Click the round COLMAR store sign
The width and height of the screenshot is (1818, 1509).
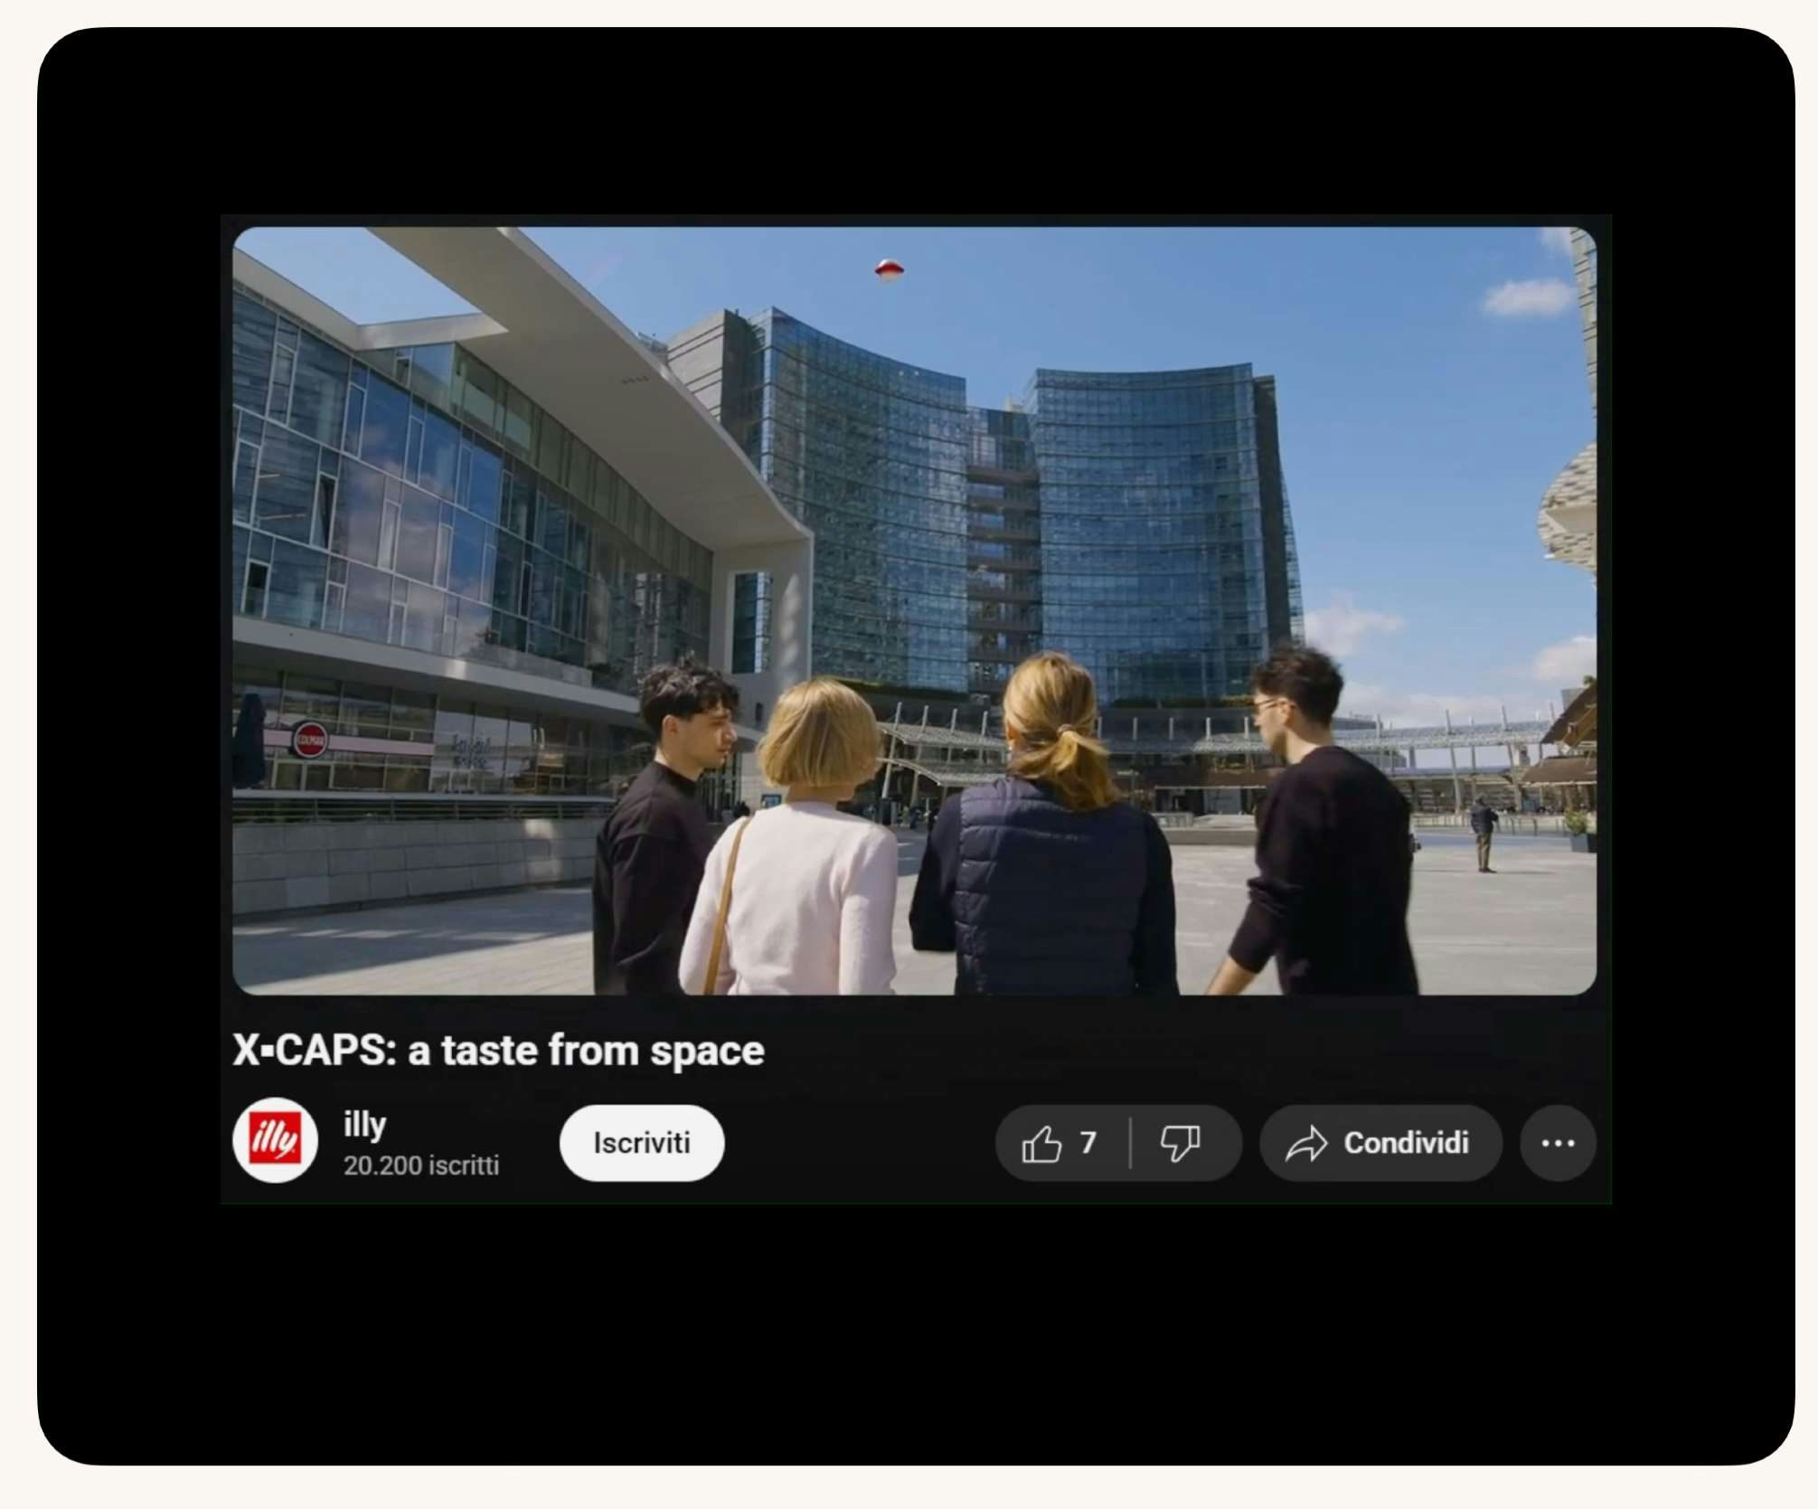click(x=309, y=740)
